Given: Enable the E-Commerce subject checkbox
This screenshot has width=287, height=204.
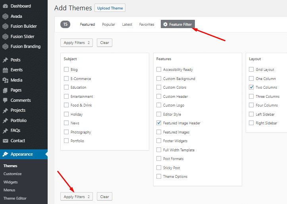Looking at the screenshot, I should [x=66, y=78].
